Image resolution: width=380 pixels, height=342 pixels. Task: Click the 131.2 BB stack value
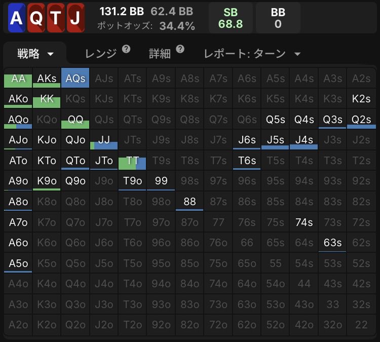tap(122, 11)
